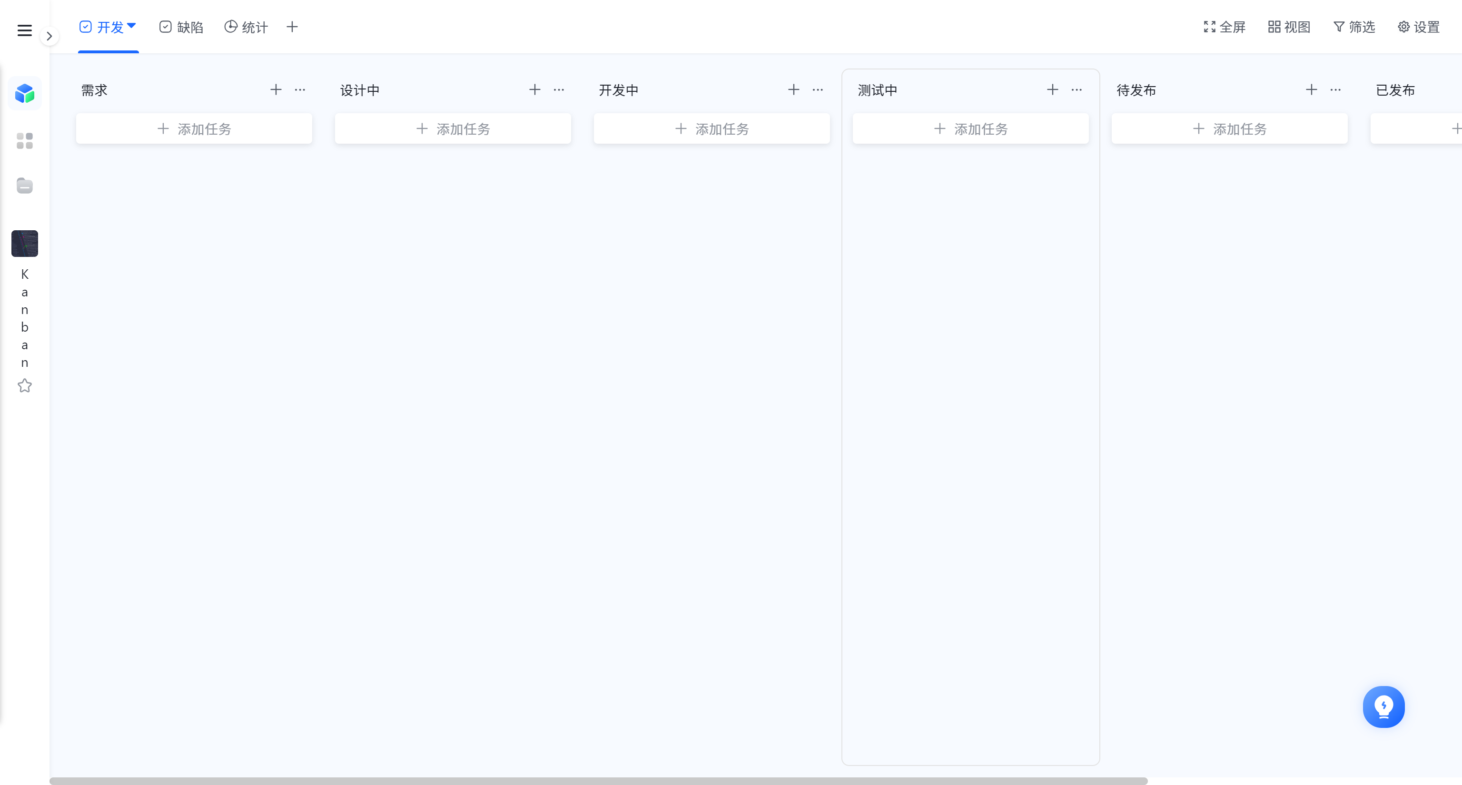Open the blue lightbulb help button
1462x785 pixels.
pos(1383,706)
